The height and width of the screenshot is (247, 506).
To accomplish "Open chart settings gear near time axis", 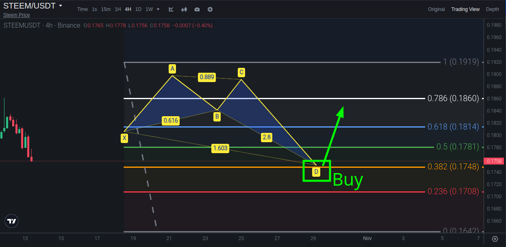I will pyautogui.click(x=495, y=239).
